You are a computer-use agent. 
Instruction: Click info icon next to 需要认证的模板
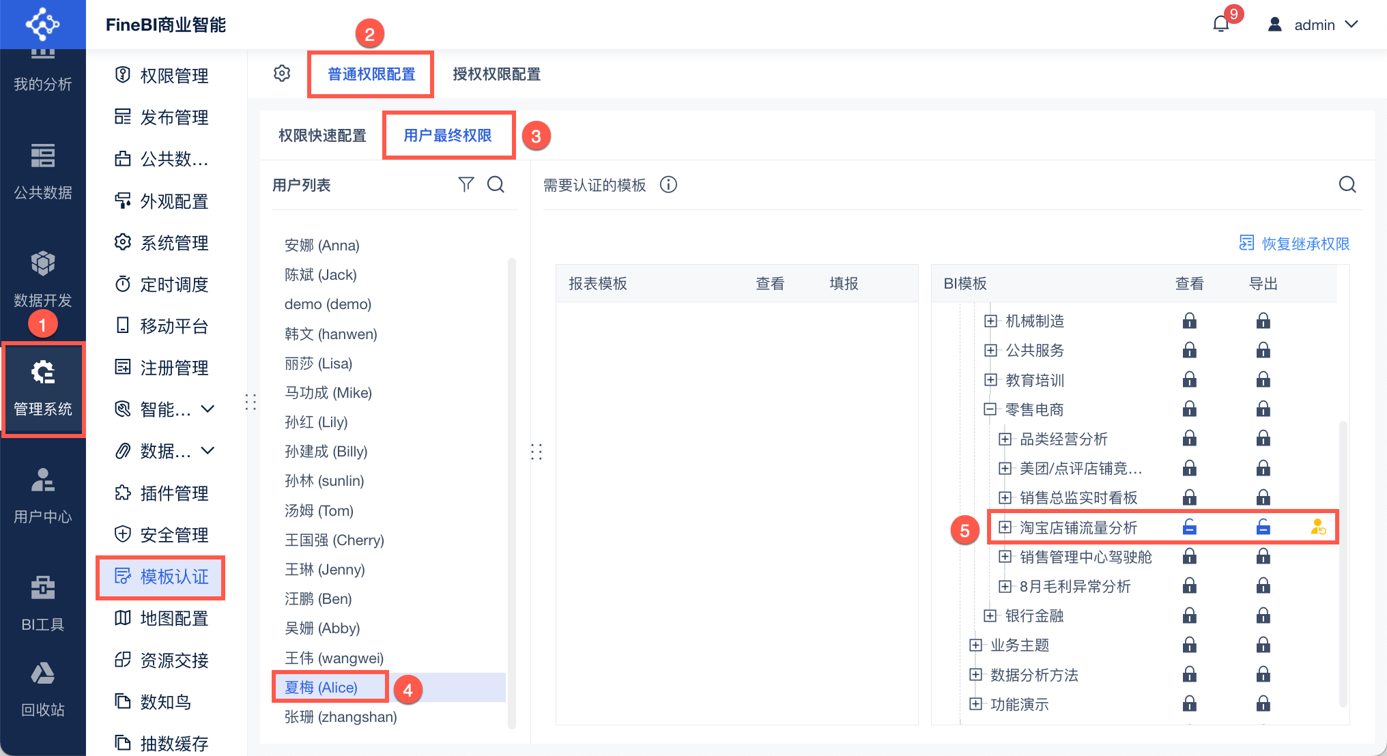click(668, 185)
